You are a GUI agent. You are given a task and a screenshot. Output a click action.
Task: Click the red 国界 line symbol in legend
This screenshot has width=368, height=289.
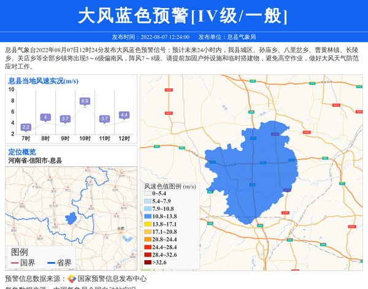point(15,263)
